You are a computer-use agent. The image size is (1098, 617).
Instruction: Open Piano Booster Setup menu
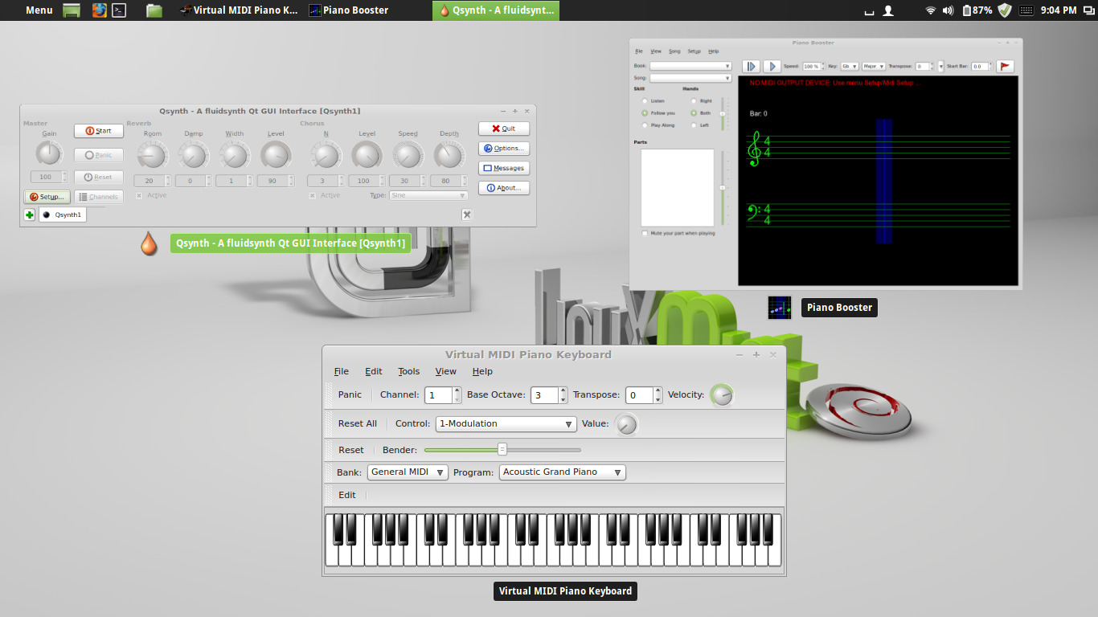[x=694, y=51]
